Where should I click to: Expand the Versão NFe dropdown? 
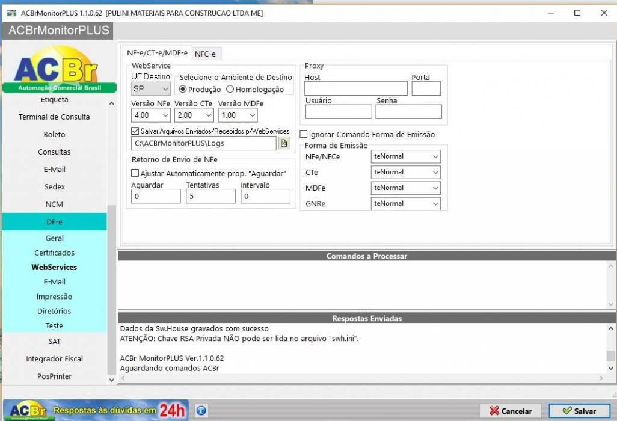pos(151,115)
